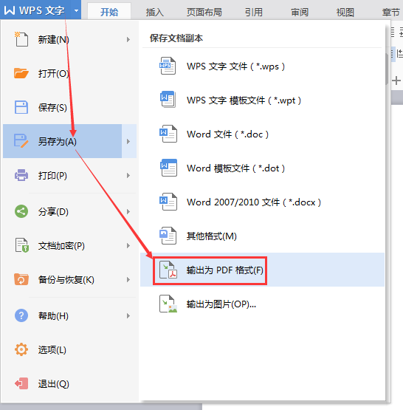Click the Print printer icon
The height and width of the screenshot is (410, 403).
click(x=21, y=175)
